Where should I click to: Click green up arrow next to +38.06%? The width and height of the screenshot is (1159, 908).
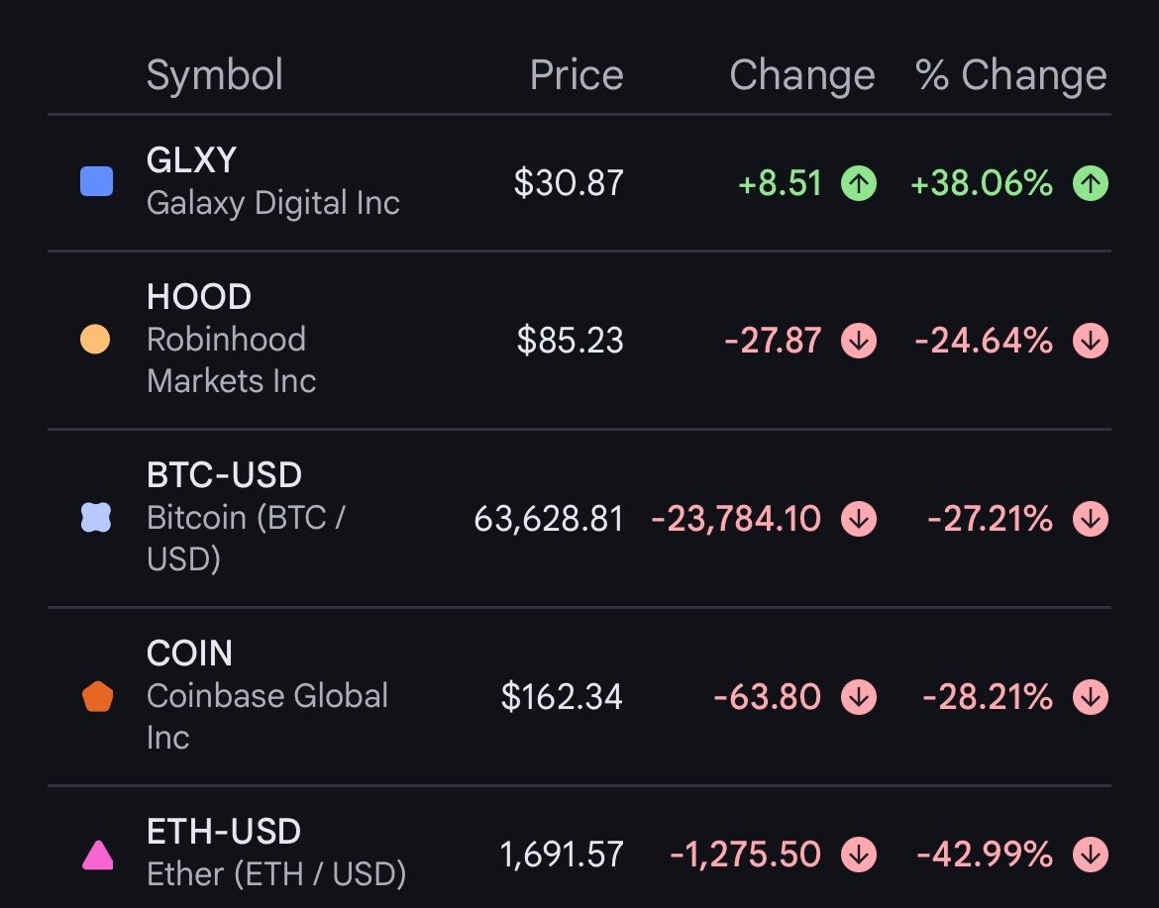click(1091, 182)
